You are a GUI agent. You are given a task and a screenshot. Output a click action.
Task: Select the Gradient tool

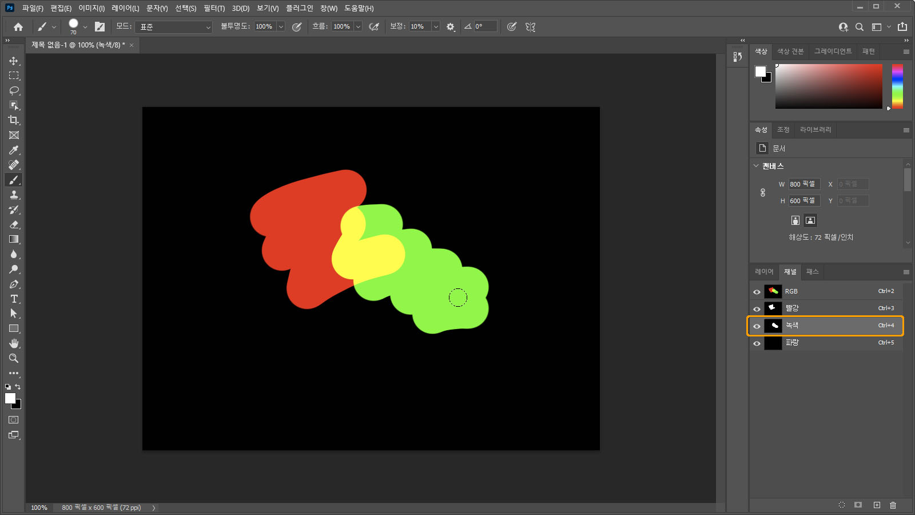point(14,239)
